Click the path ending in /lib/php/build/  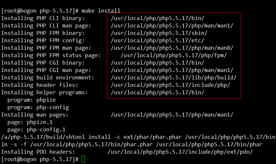click(x=173, y=78)
